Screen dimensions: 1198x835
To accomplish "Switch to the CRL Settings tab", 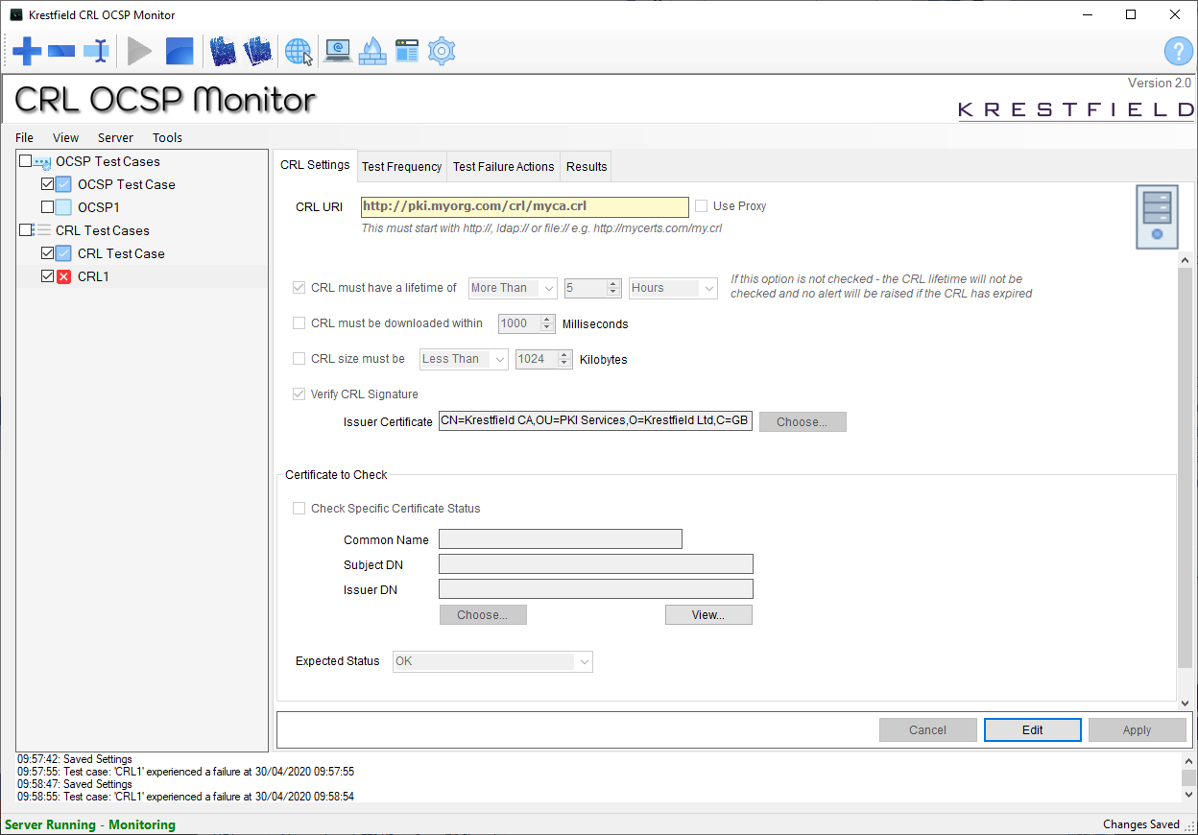I will pos(315,165).
